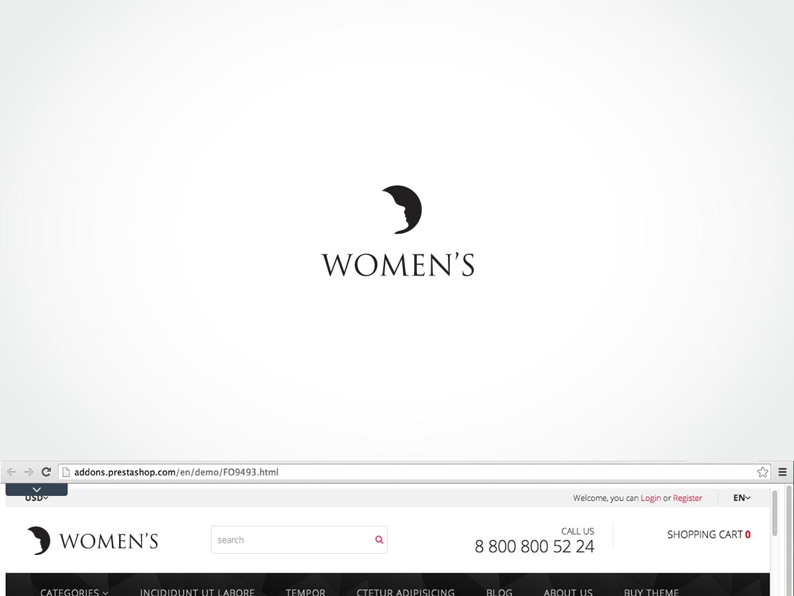Expand the Categories menu
The width and height of the screenshot is (794, 596).
[x=74, y=592]
